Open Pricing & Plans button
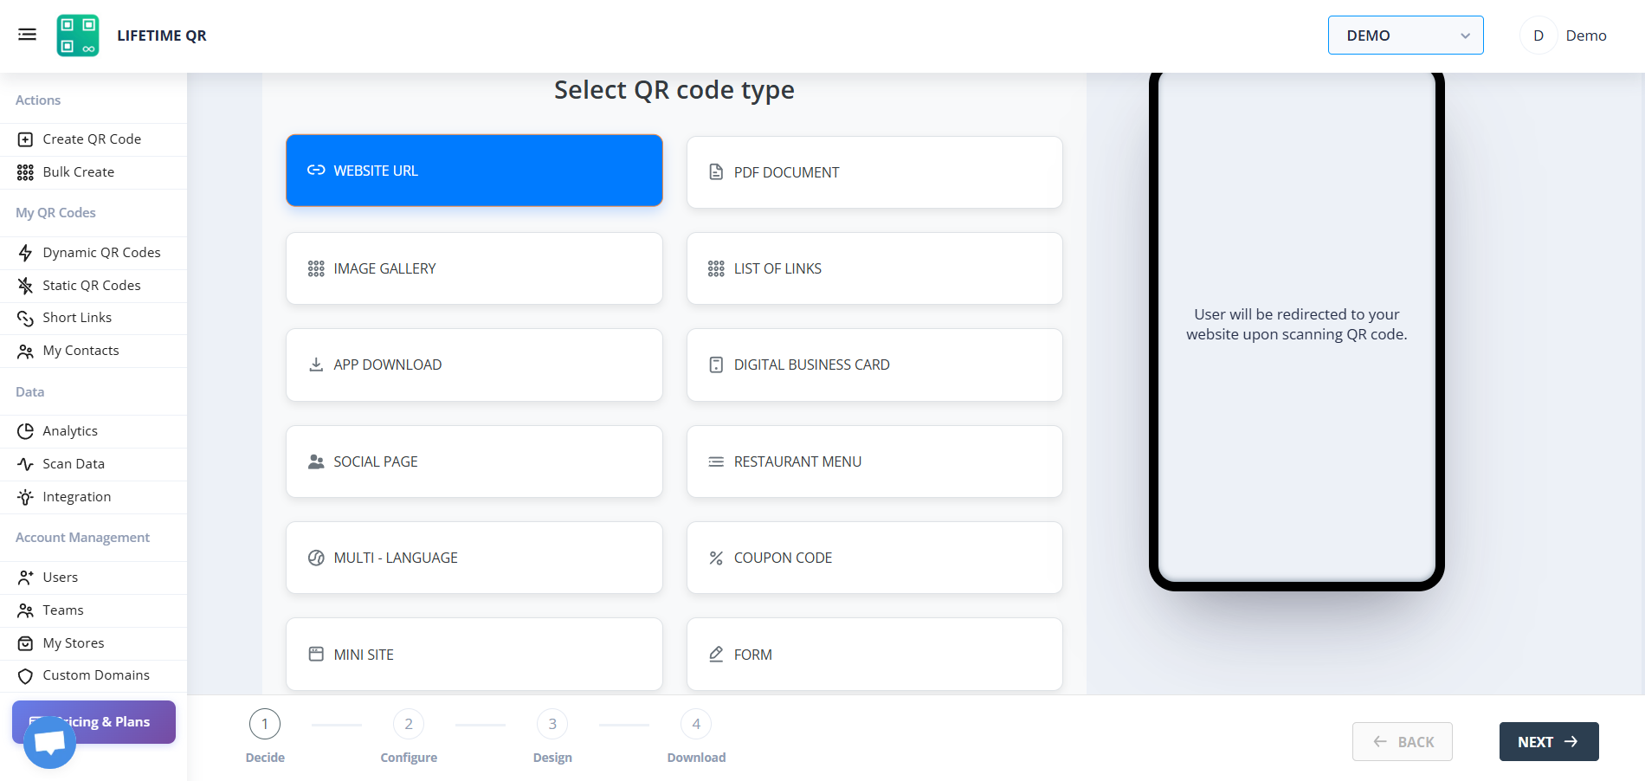Viewport: 1645px width, 781px height. [94, 722]
